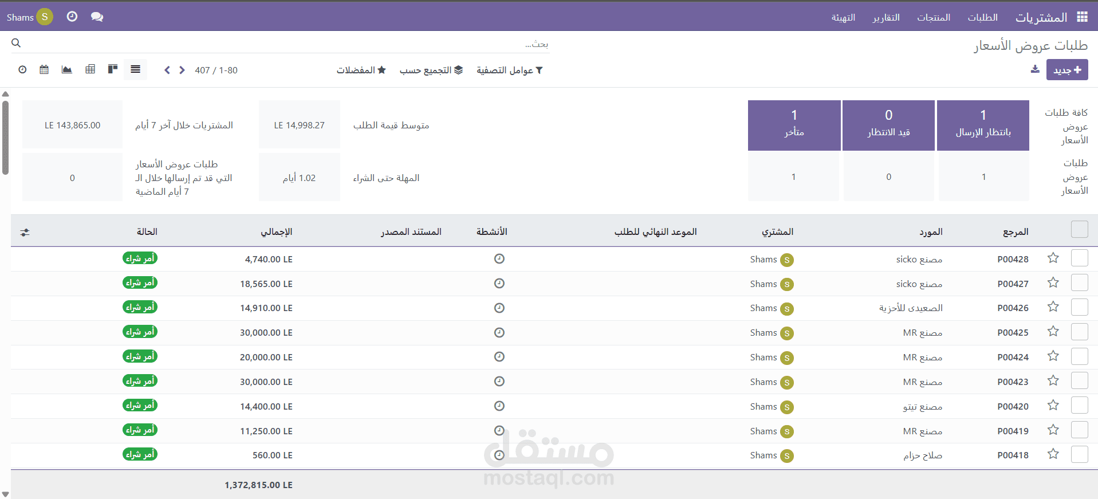
Task: Switch to kanban view icon
Action: tap(112, 69)
